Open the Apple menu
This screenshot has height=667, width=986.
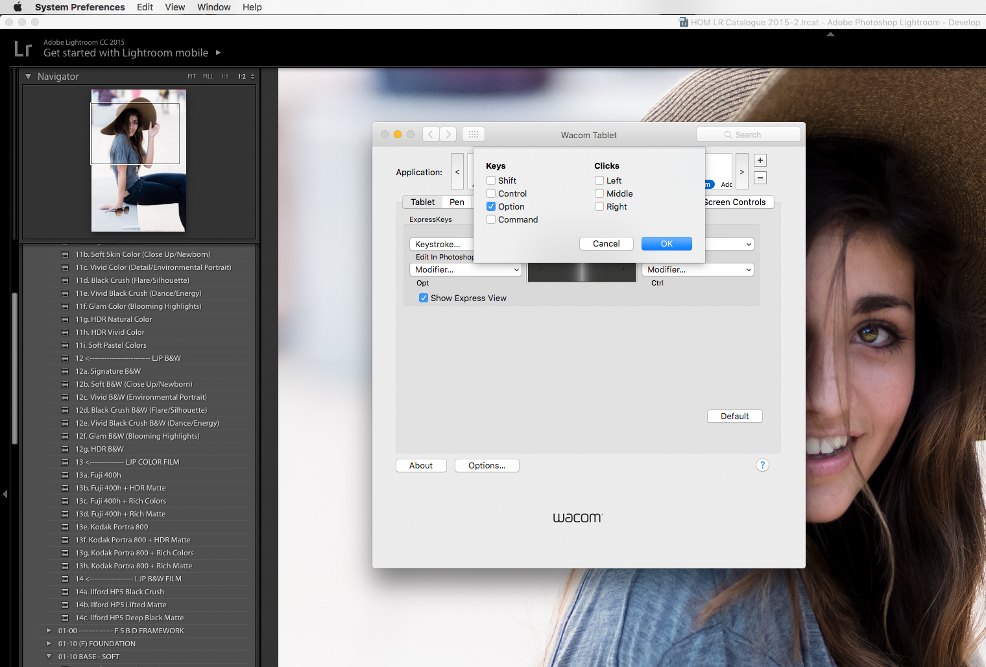[x=17, y=7]
